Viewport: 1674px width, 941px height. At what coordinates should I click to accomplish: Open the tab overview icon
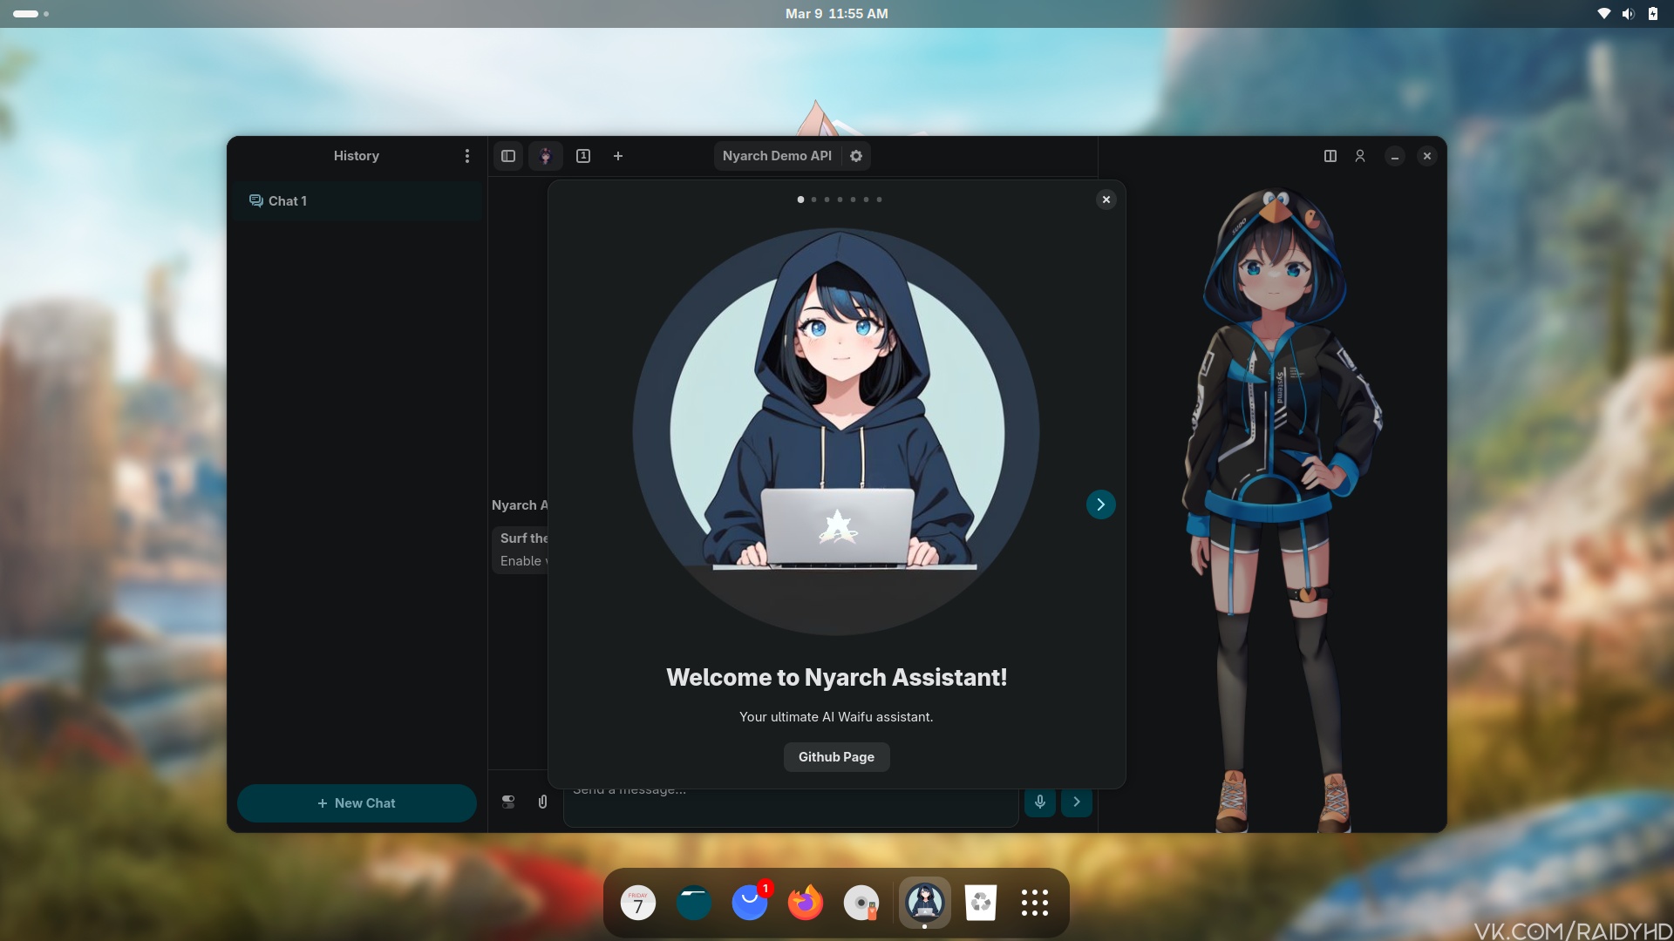[x=583, y=156]
